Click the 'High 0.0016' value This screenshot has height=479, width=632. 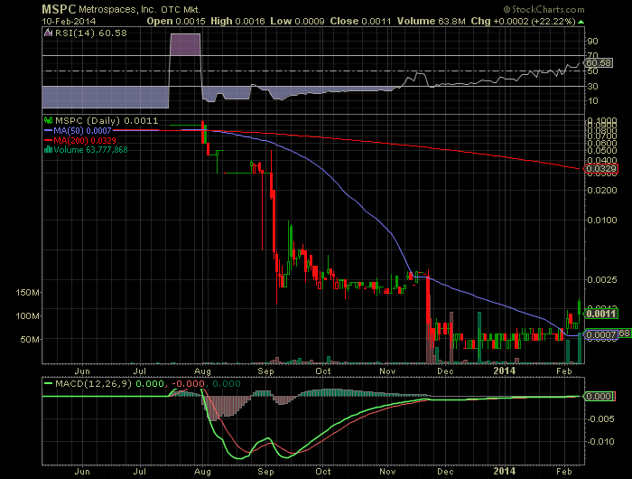(237, 21)
